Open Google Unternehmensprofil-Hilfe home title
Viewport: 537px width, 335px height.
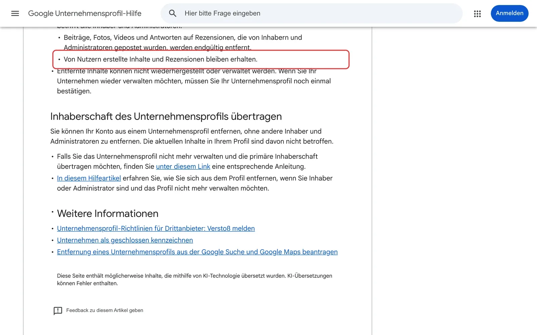85,13
